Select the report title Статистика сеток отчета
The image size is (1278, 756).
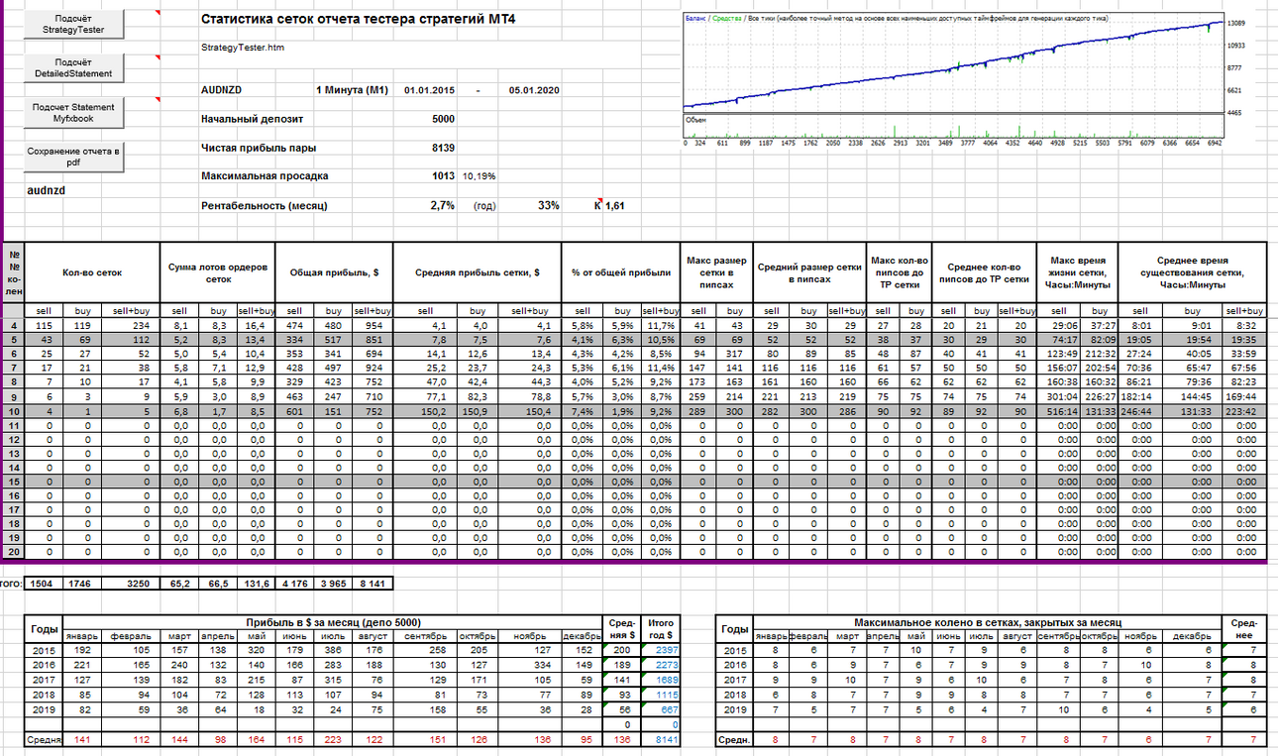(358, 19)
